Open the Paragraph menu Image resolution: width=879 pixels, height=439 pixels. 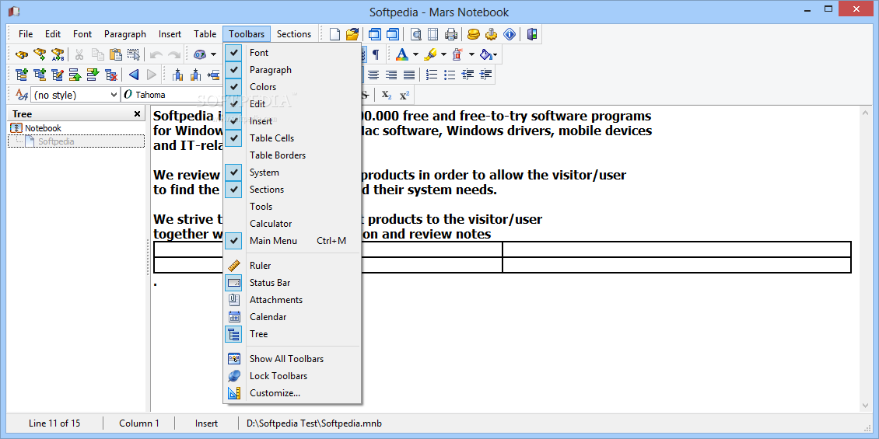pos(125,34)
